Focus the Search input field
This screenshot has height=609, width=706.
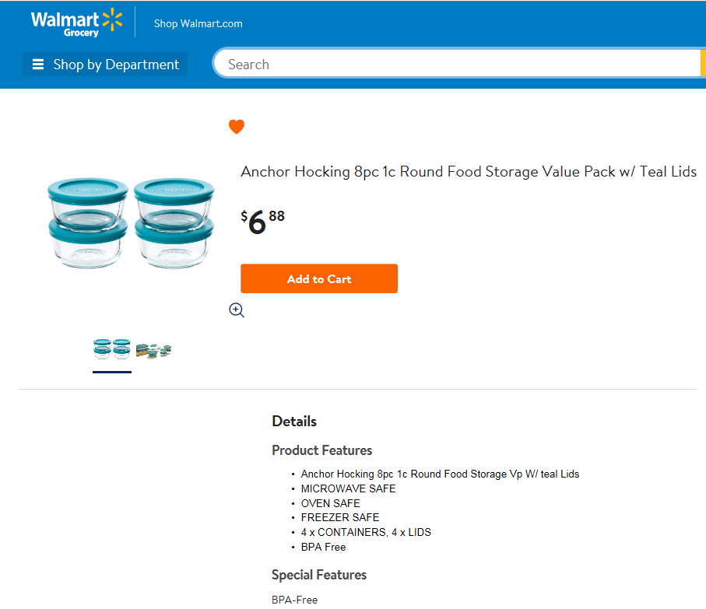[x=457, y=64]
